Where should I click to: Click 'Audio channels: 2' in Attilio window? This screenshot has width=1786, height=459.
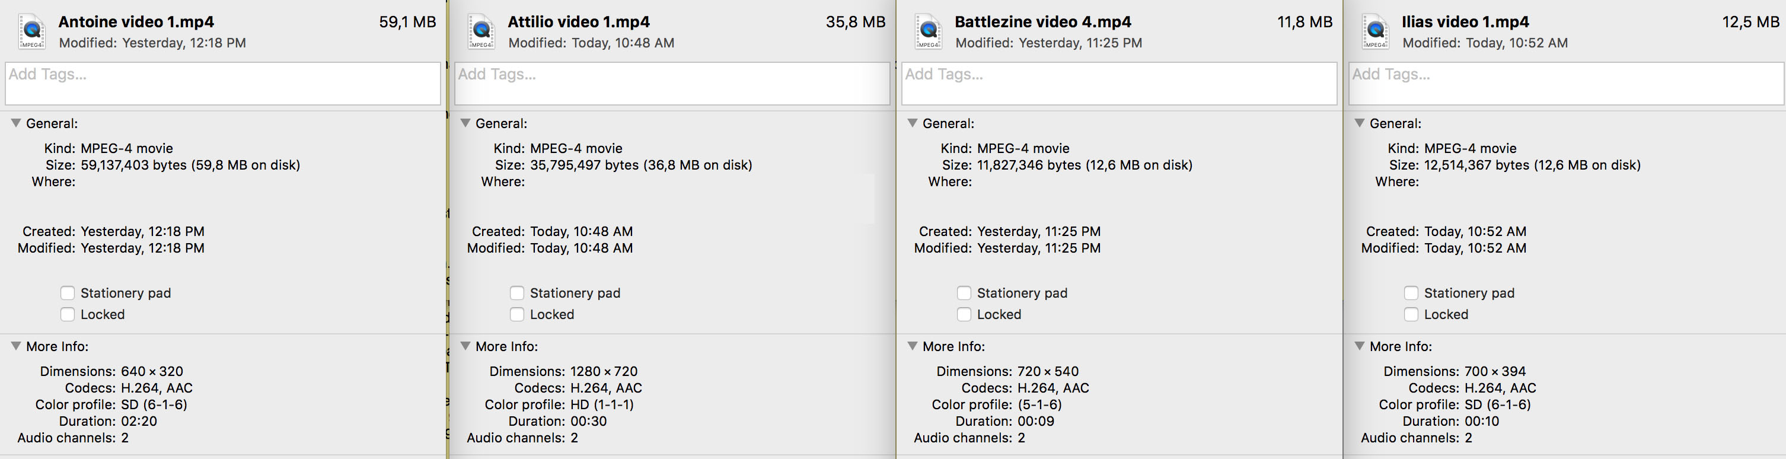tap(522, 438)
